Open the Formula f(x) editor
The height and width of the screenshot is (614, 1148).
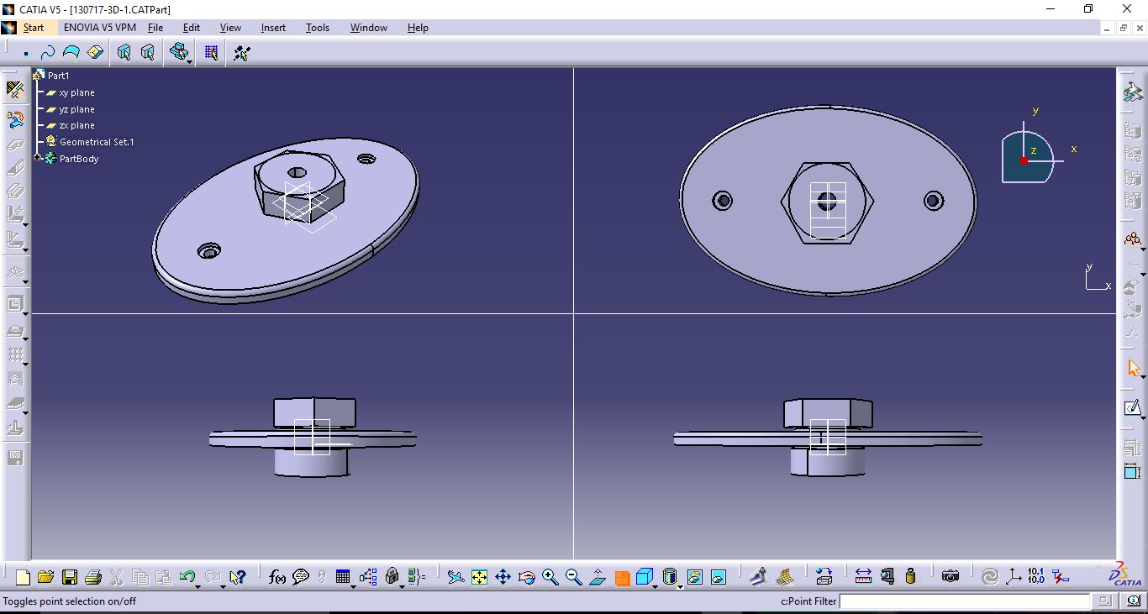(276, 577)
